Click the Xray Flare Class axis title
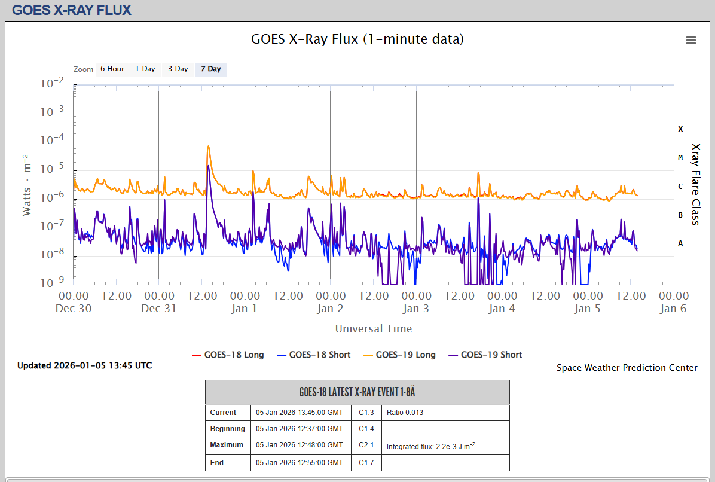Viewport: 715px width, 482px height. pyautogui.click(x=695, y=184)
